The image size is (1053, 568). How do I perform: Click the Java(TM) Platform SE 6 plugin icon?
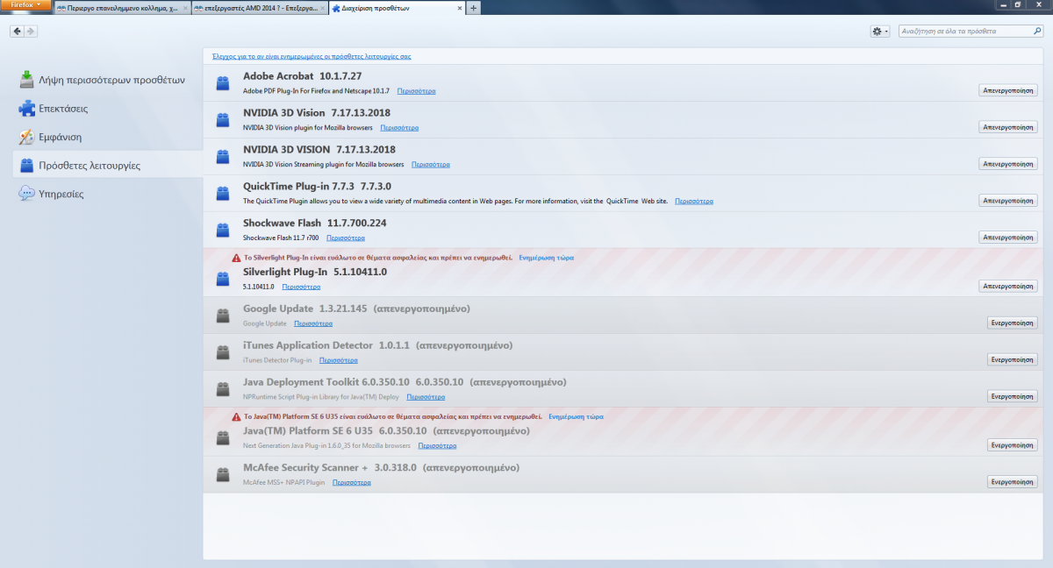coord(223,438)
